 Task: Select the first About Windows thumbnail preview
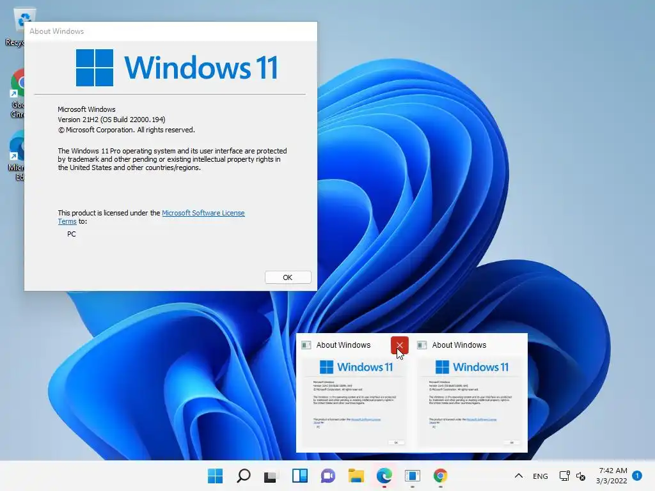point(354,403)
